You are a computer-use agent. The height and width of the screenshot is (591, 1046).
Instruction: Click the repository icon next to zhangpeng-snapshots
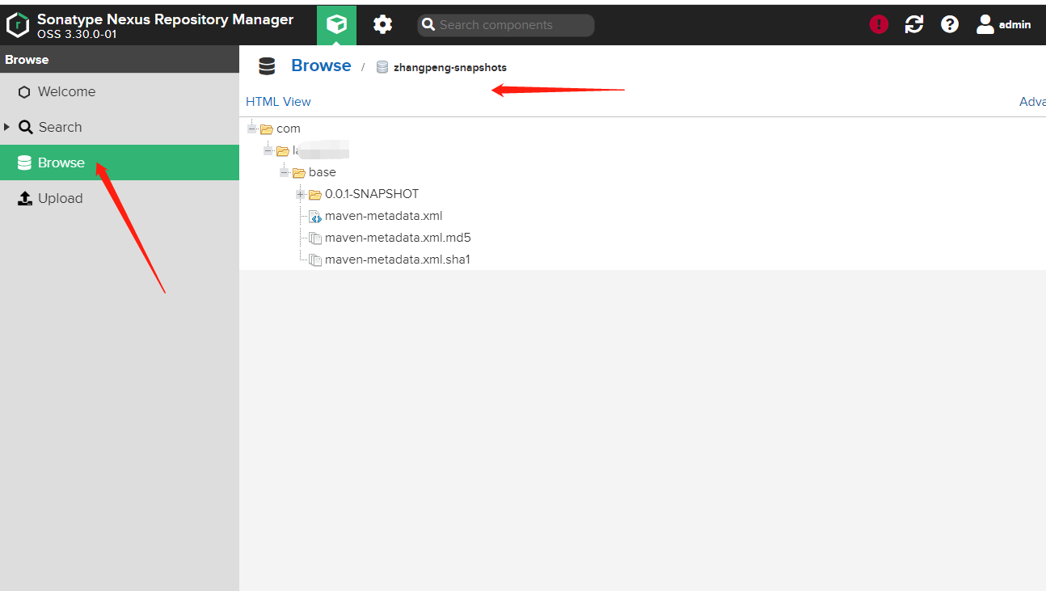point(382,67)
